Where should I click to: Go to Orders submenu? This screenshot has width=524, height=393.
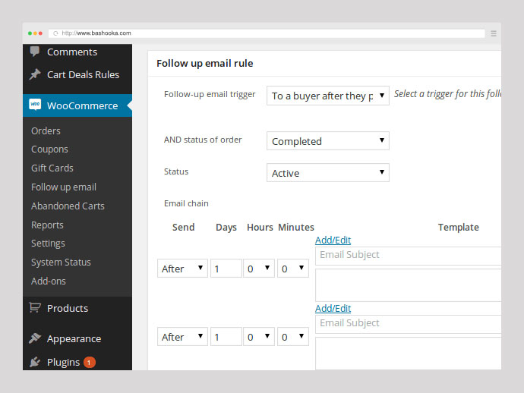(x=46, y=131)
